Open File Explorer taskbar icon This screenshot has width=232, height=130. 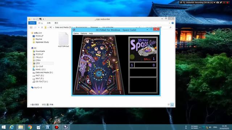click(x=21, y=127)
